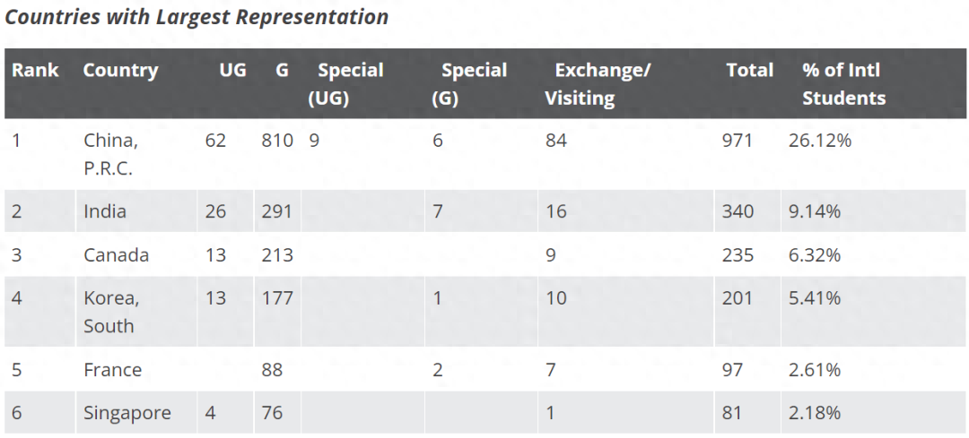The height and width of the screenshot is (438, 969).
Task: Click the UG column header
Action: (x=232, y=70)
